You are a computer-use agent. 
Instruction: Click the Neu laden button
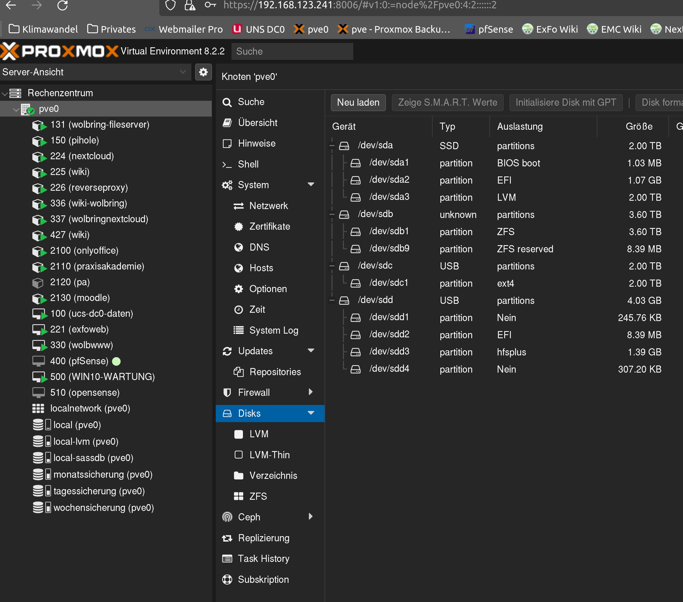[358, 102]
